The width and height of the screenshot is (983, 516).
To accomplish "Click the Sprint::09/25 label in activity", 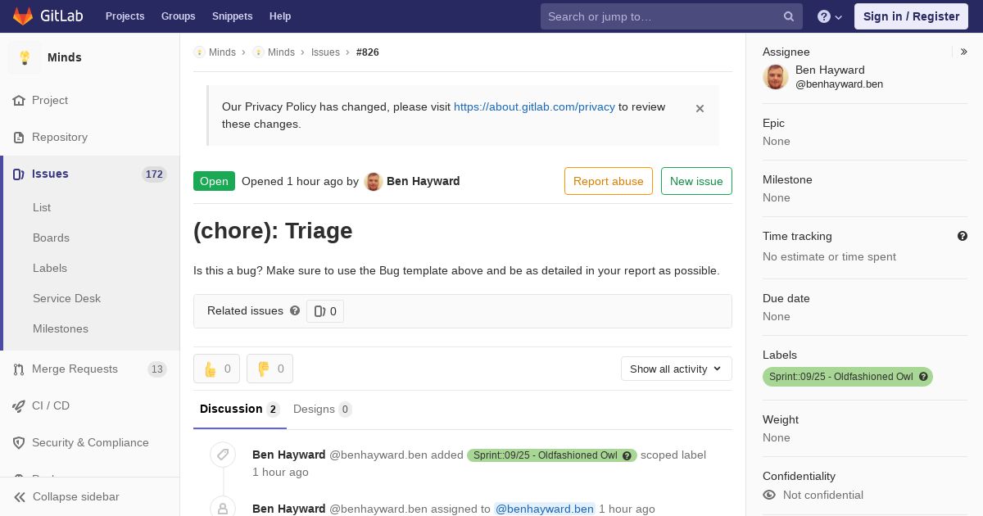I will pos(546,455).
